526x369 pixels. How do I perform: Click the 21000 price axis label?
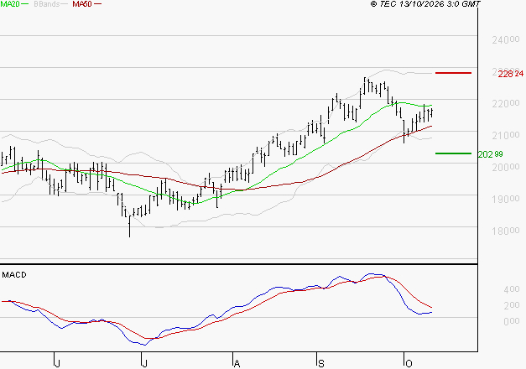click(x=506, y=135)
